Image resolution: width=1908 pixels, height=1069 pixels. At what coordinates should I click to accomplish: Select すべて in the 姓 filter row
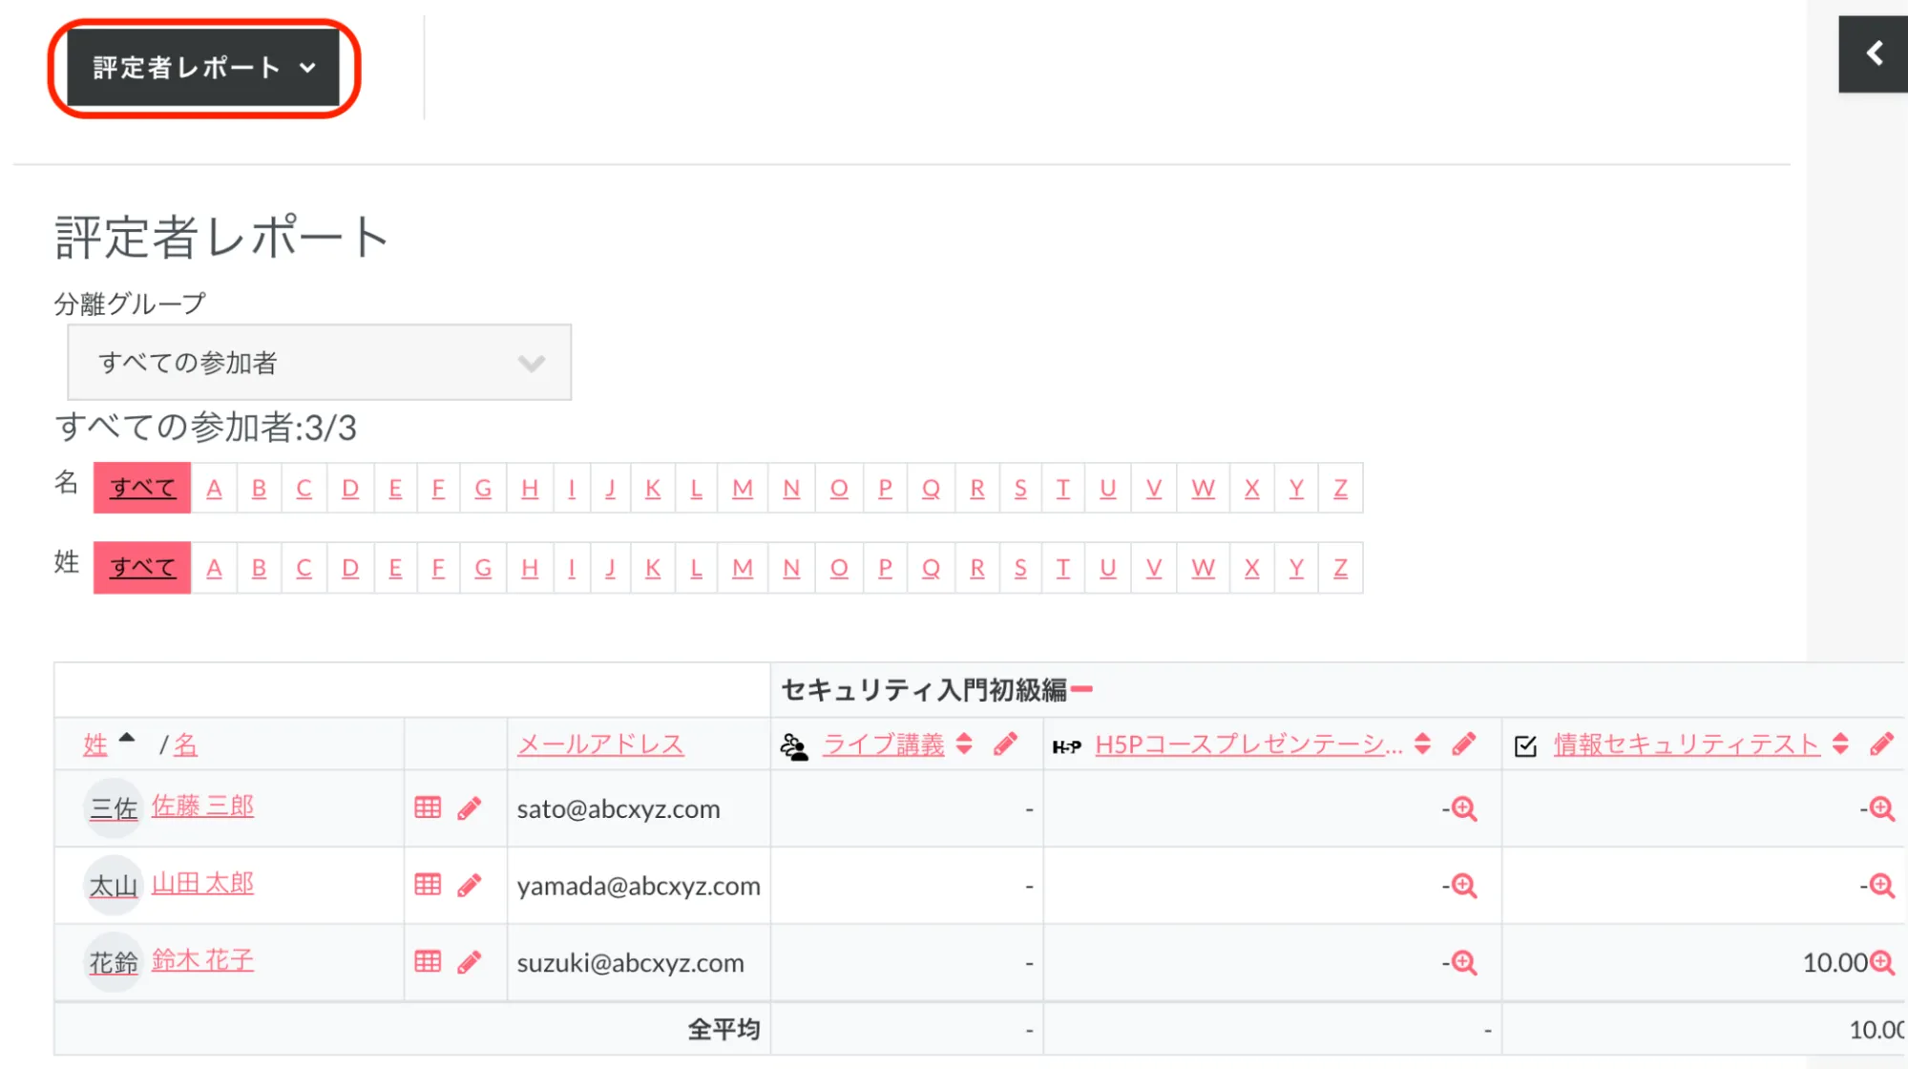[142, 568]
